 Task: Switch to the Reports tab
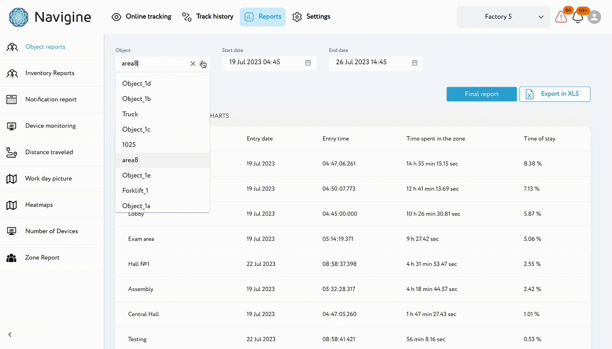point(263,17)
